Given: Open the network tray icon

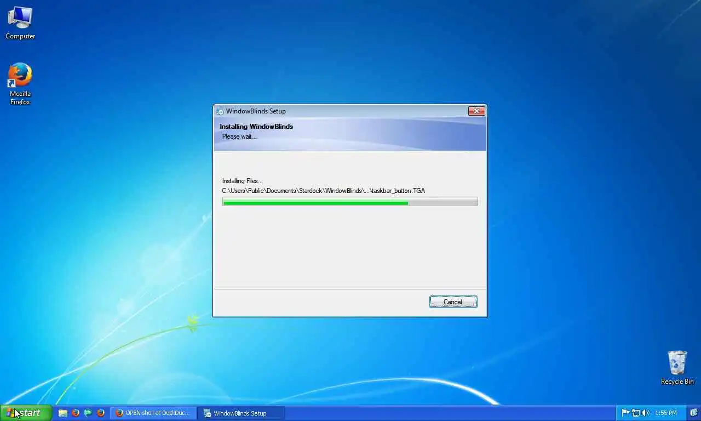Looking at the screenshot, I should coord(636,413).
